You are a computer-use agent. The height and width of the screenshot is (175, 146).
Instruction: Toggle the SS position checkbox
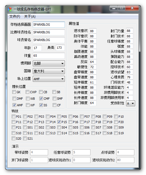(41, 105)
